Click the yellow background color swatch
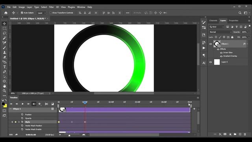 coord(6,106)
